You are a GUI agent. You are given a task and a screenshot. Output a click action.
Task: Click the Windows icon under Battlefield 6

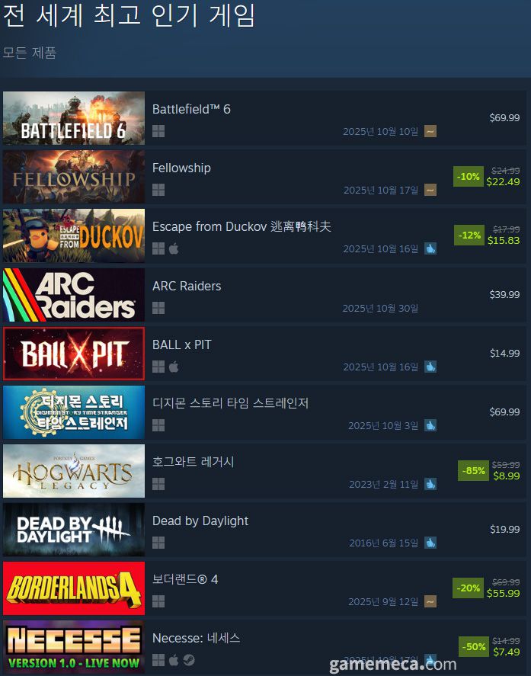click(x=158, y=131)
